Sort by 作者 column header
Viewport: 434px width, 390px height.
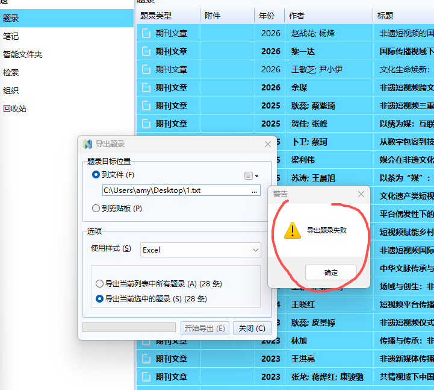click(x=329, y=16)
